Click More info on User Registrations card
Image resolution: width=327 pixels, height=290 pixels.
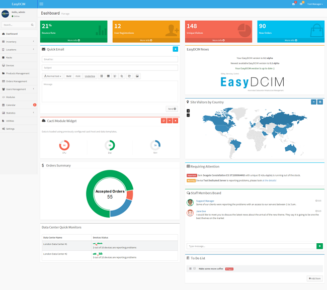click(x=146, y=40)
